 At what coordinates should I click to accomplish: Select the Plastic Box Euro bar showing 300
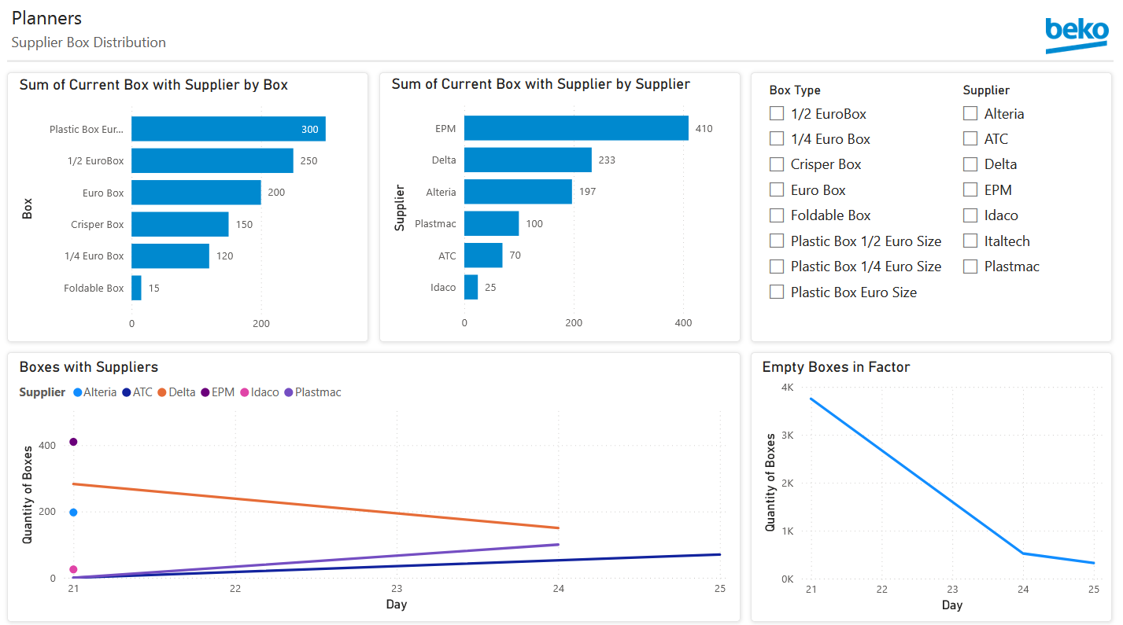coord(228,129)
